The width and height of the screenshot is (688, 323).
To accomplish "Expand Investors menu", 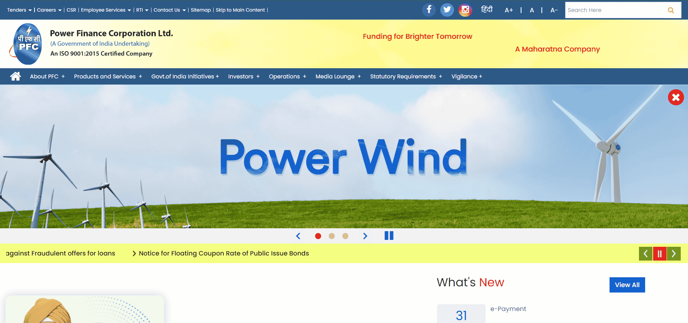I will (x=244, y=76).
